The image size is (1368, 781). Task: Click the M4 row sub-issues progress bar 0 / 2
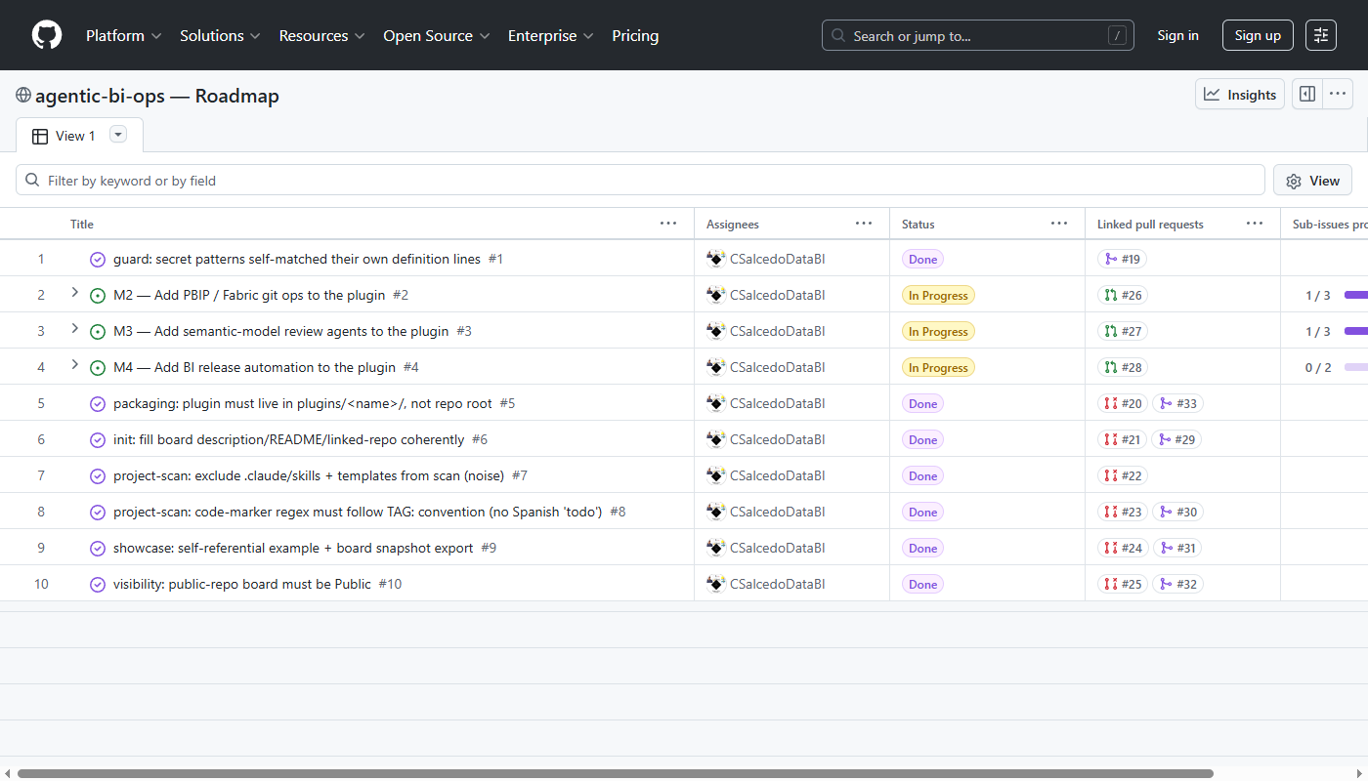point(1356,367)
